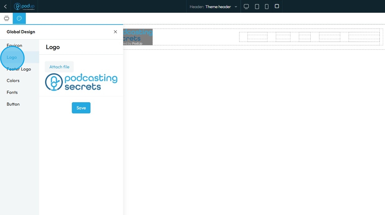The width and height of the screenshot is (385, 215).
Task: Switch to desktop preview icon
Action: pos(246,7)
